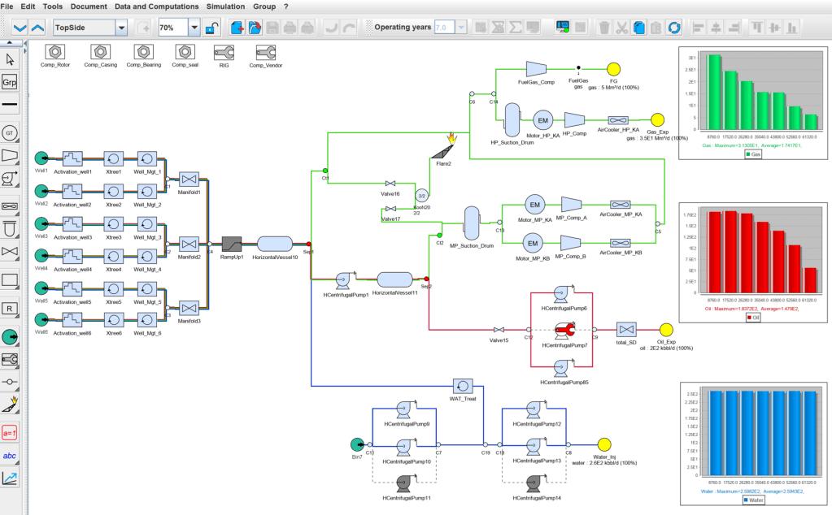Open the Data and Computations menu
The height and width of the screenshot is (515, 832).
157,6
